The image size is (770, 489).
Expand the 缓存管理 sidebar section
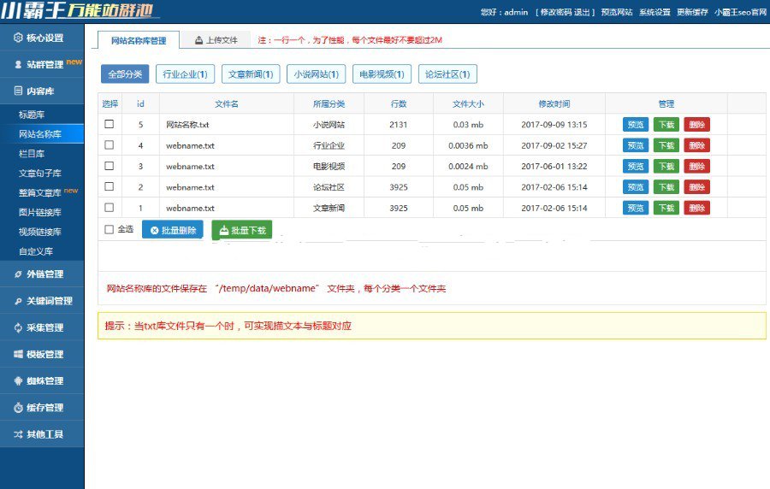[x=43, y=408]
